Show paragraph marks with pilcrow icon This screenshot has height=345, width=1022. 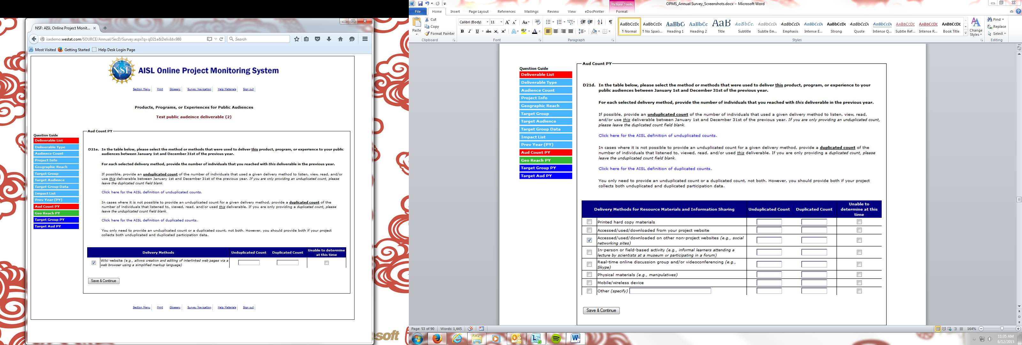click(x=610, y=22)
